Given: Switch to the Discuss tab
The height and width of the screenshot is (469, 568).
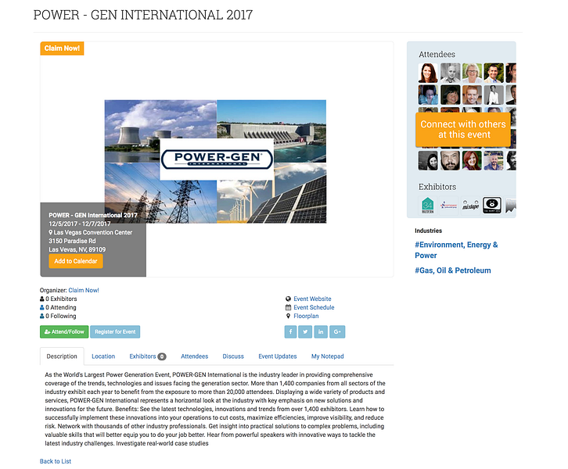Looking at the screenshot, I should coord(233,356).
